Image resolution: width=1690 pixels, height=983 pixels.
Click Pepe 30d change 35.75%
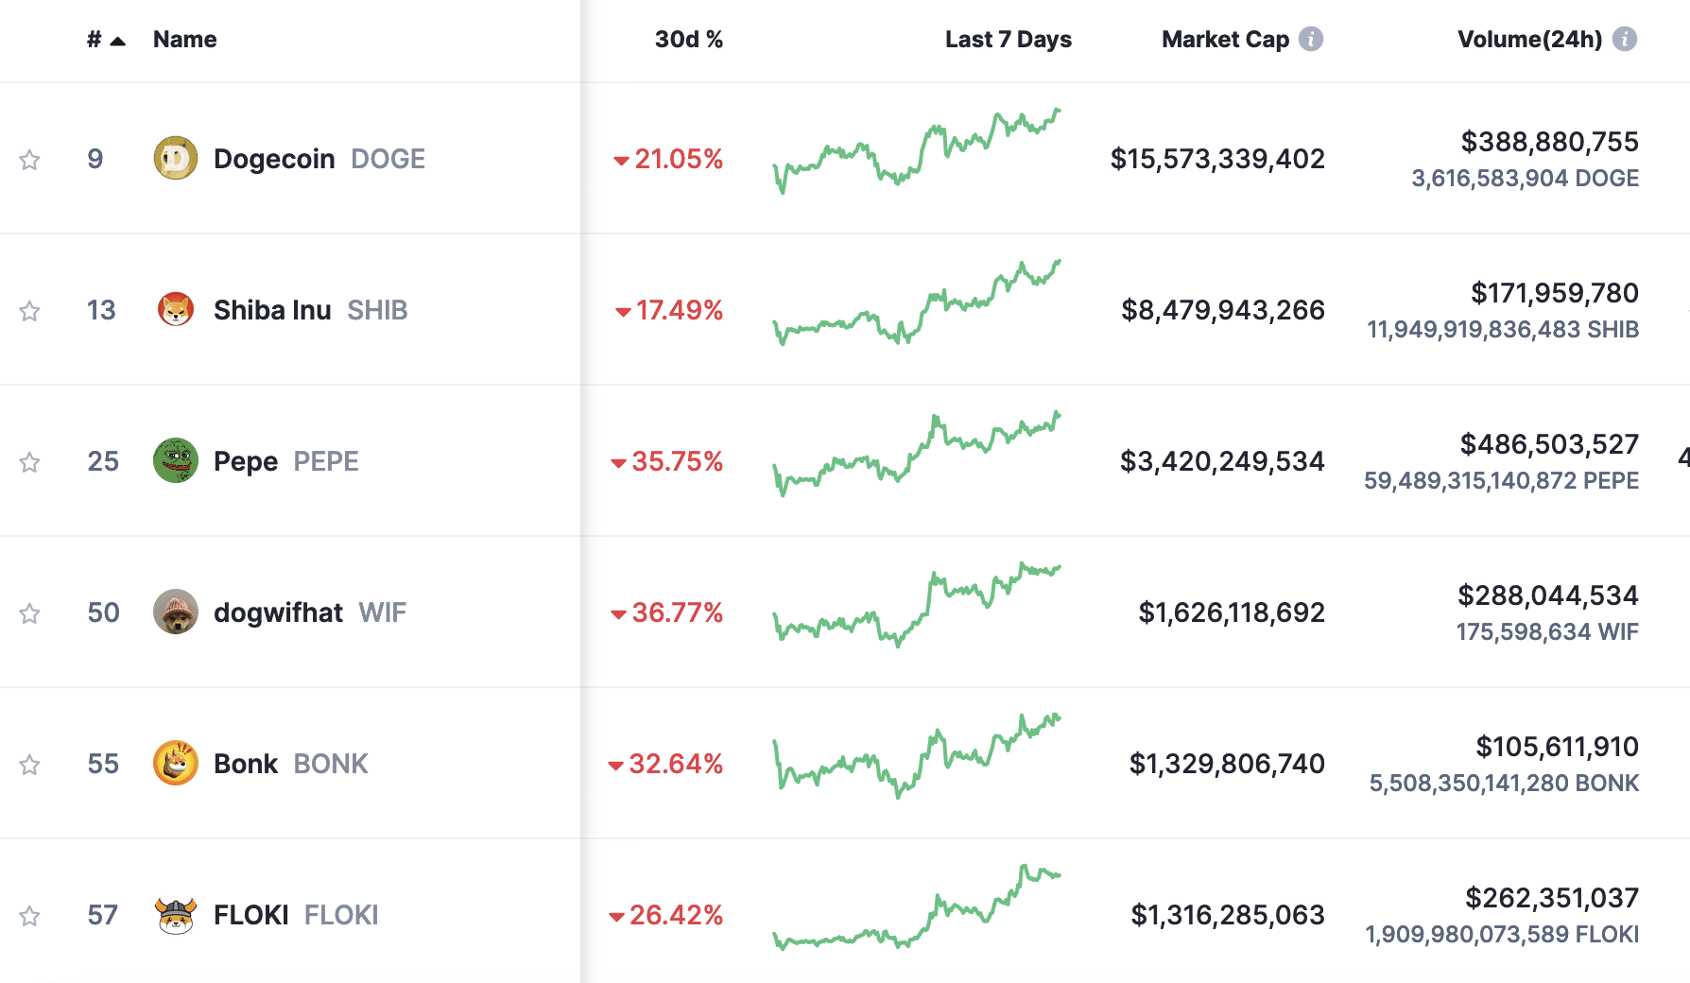click(x=667, y=461)
